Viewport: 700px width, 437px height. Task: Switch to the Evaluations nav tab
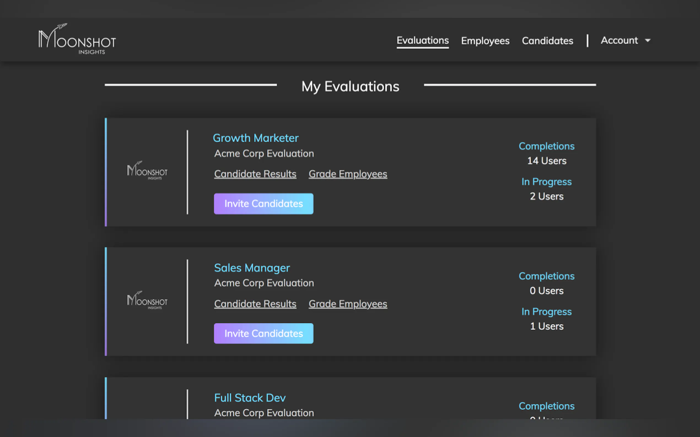coord(422,40)
